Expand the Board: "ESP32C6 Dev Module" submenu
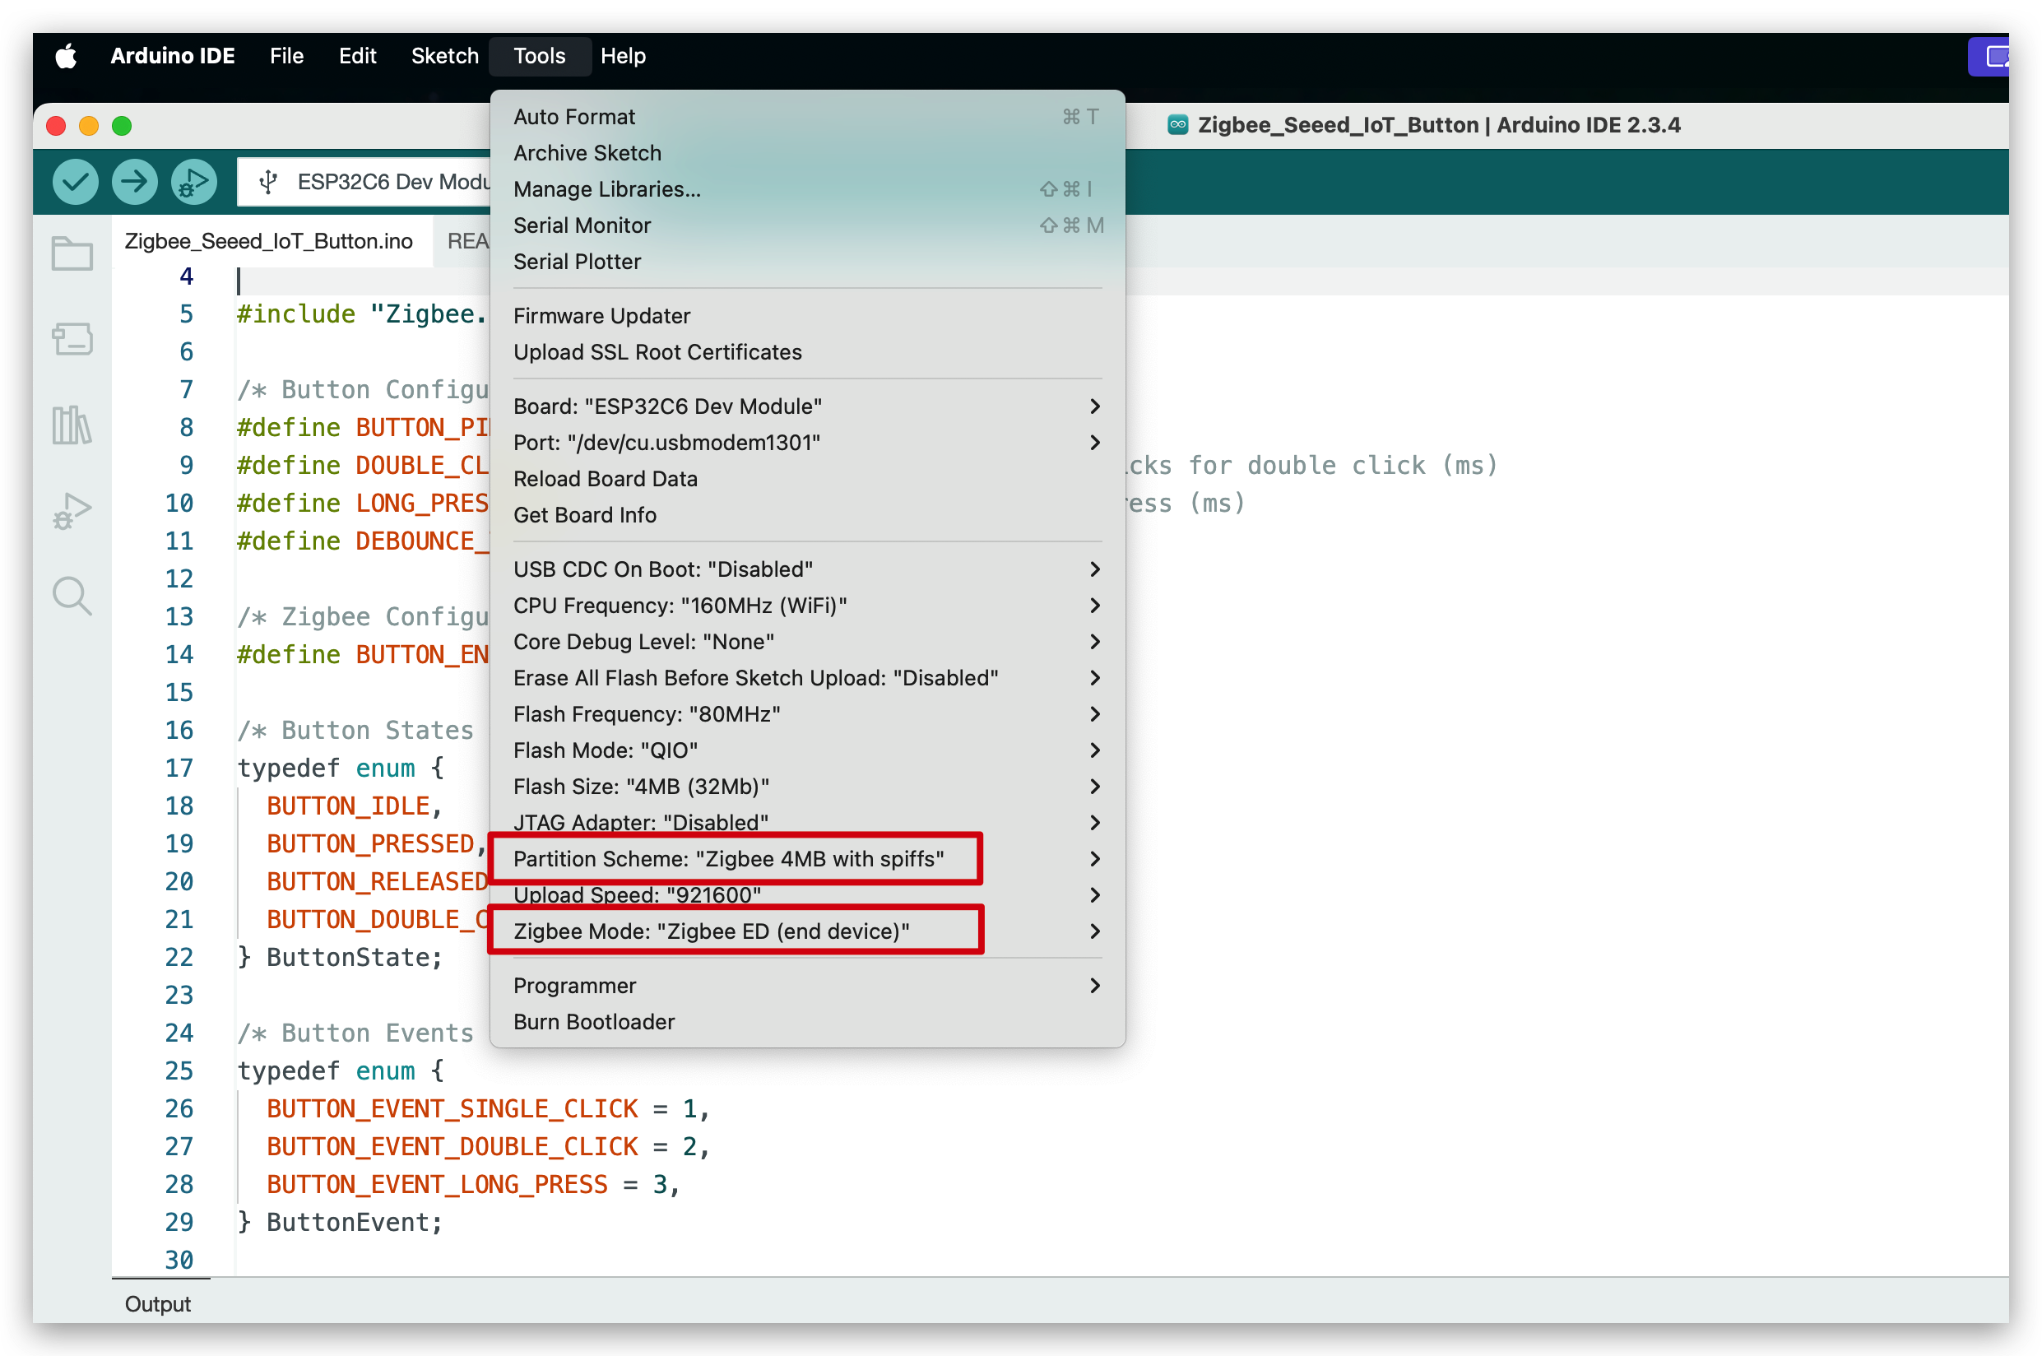The width and height of the screenshot is (2042, 1356). point(806,406)
